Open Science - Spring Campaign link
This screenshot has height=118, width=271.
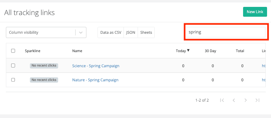click(96, 66)
